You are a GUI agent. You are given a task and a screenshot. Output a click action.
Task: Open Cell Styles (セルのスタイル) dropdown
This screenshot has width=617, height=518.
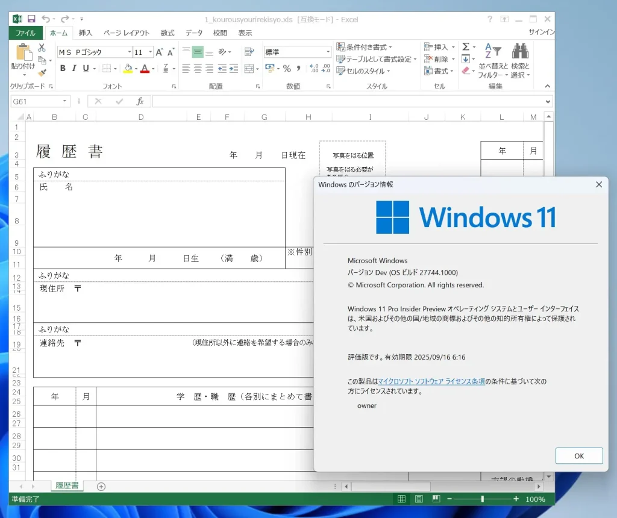(363, 71)
